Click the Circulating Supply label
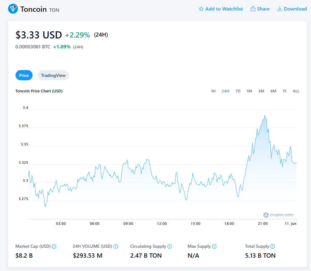311x271 pixels. click(x=148, y=247)
